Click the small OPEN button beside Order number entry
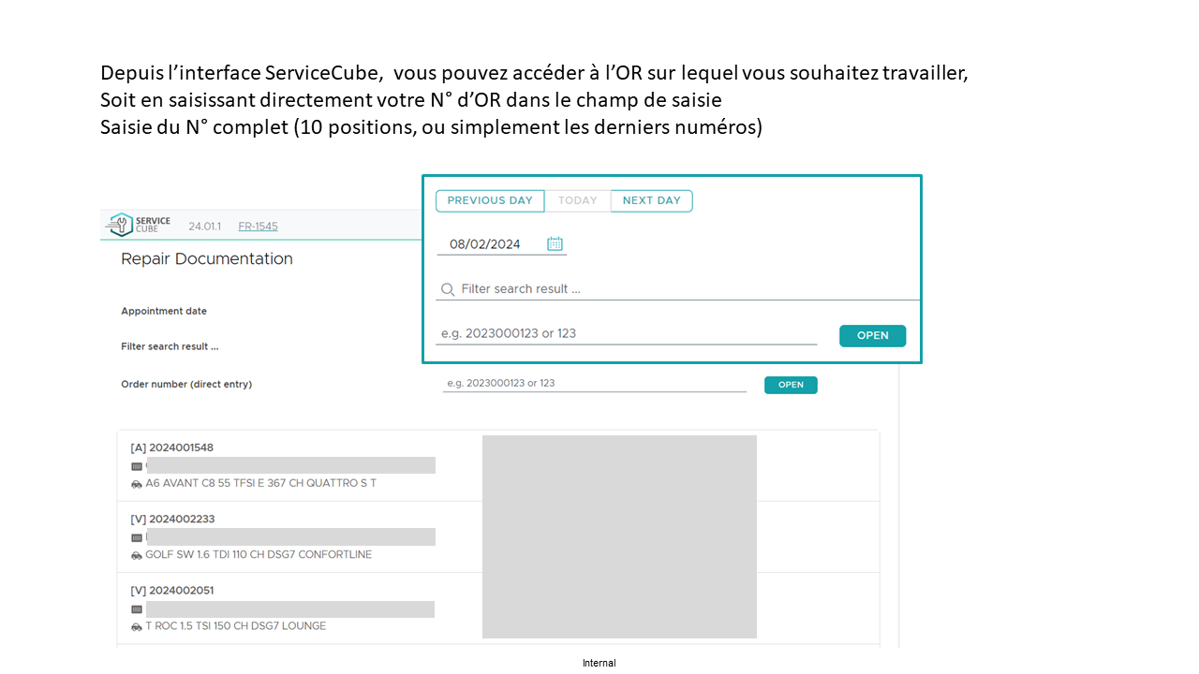Image resolution: width=1199 pixels, height=674 pixels. (791, 385)
